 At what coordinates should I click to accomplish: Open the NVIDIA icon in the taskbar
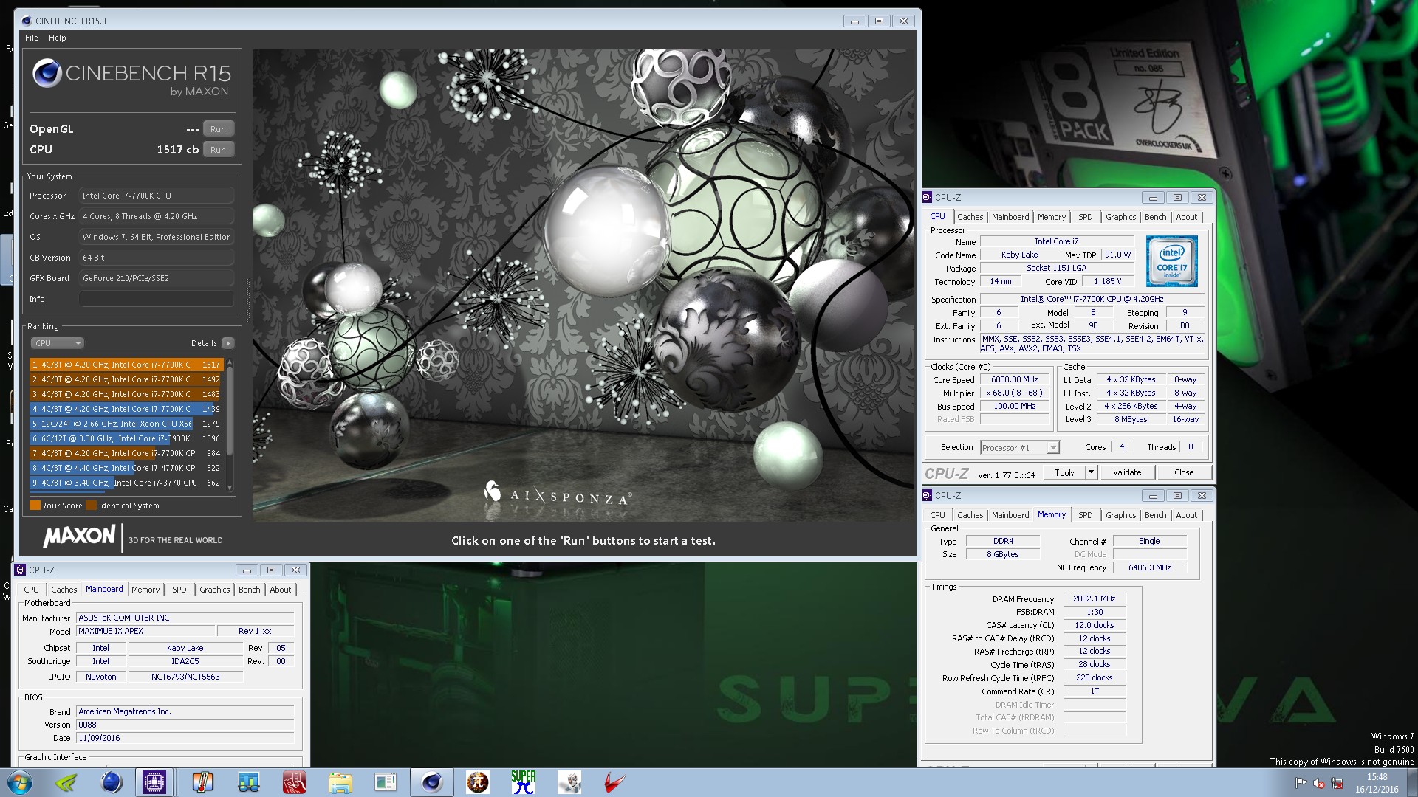pyautogui.click(x=66, y=782)
